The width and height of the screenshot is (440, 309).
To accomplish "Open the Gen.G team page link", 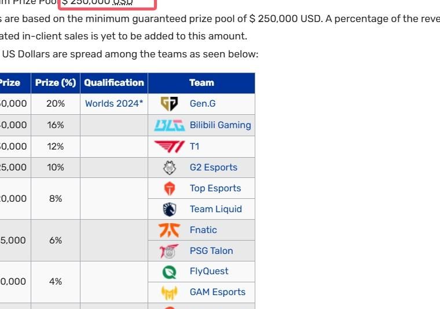I will (x=203, y=104).
